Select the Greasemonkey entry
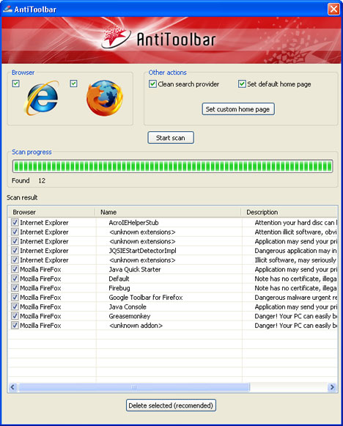 coord(130,316)
